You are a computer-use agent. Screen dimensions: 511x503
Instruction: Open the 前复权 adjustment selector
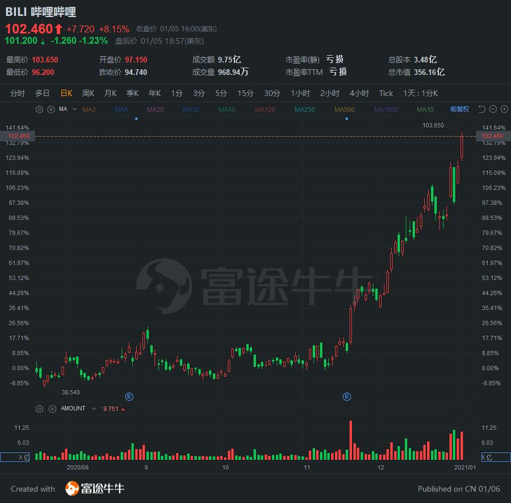(459, 109)
